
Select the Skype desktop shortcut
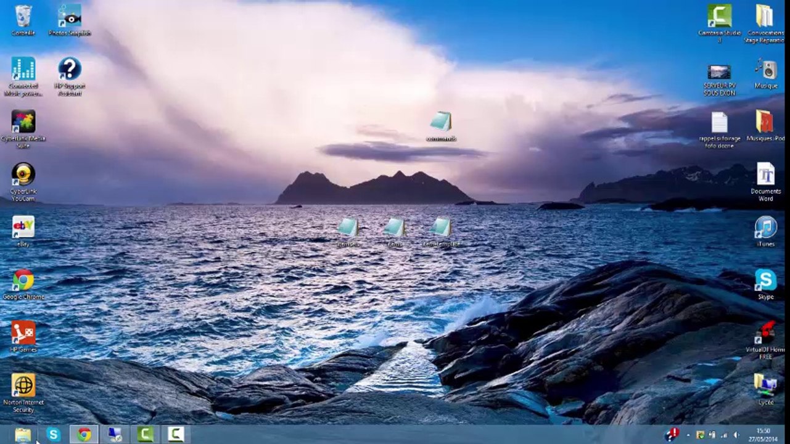point(765,284)
